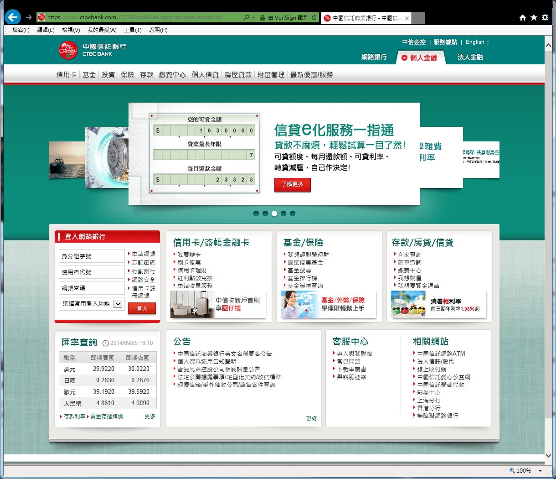Viewport: 556px width, 479px height.
Task: Open 服務據點 link
Action: [445, 42]
